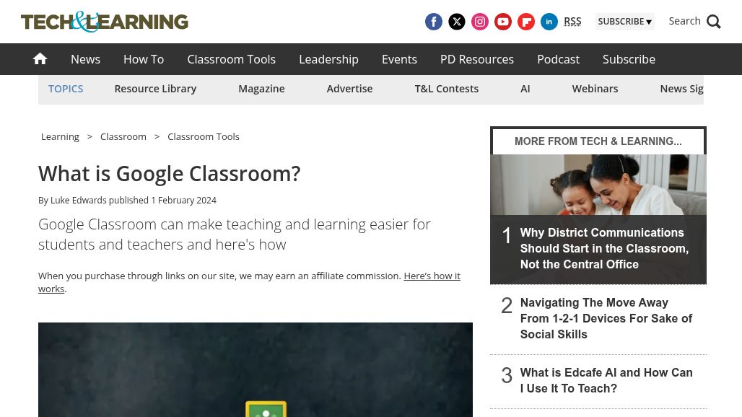The height and width of the screenshot is (417, 742).
Task: Click published date 1 February 2024
Action: coord(183,200)
